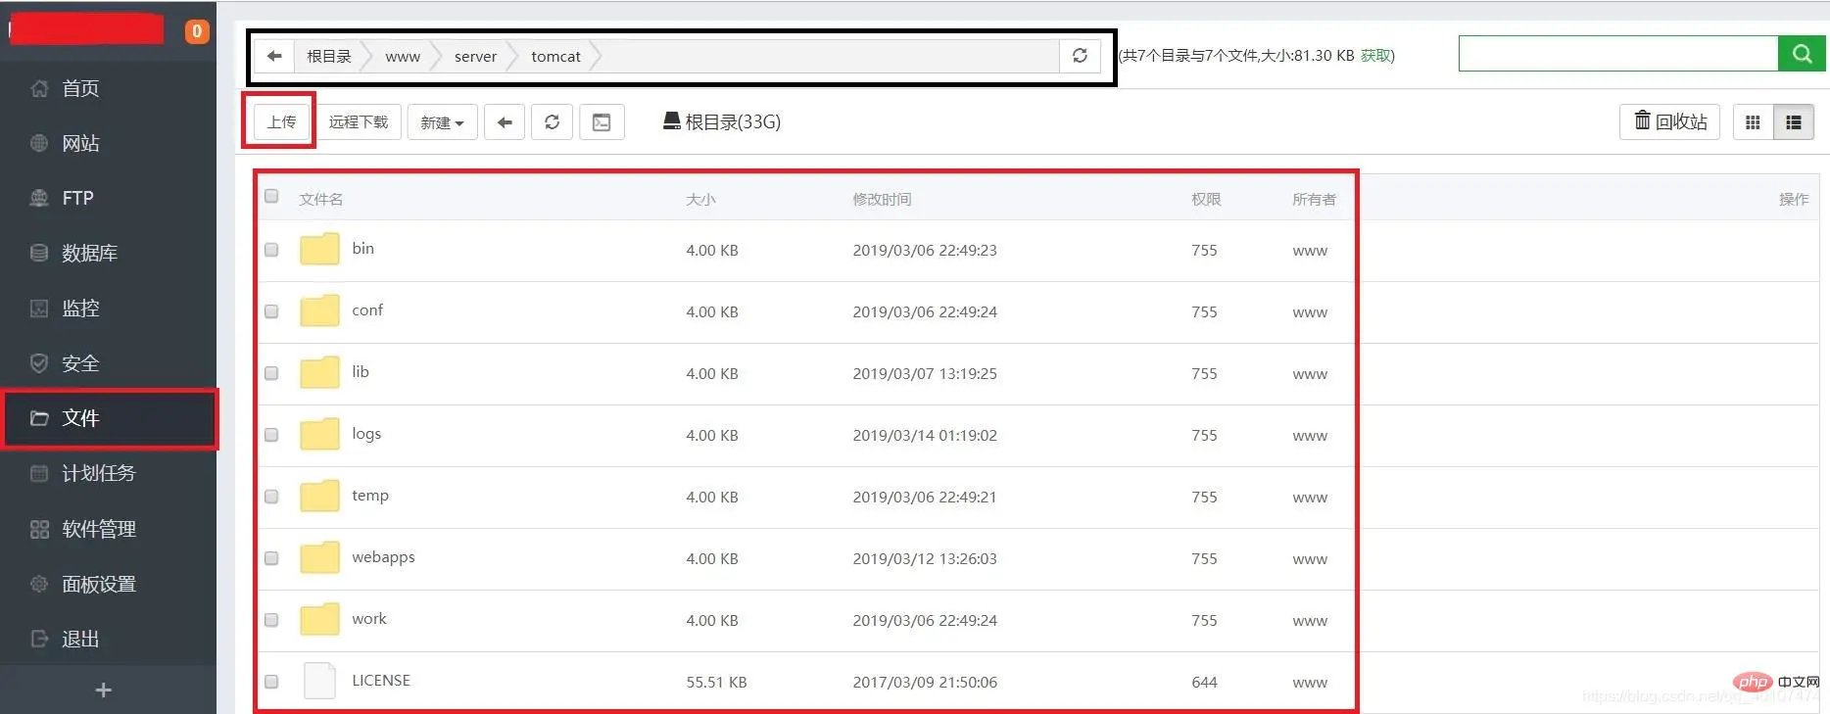Click the LICENSE file icon
The height and width of the screenshot is (714, 1830).
(x=319, y=681)
